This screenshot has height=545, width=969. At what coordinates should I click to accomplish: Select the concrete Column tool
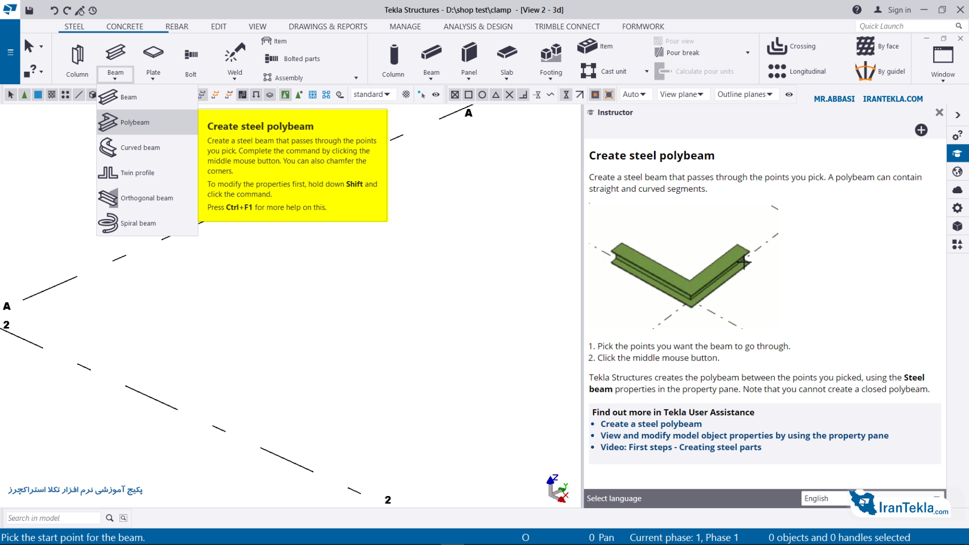393,60
